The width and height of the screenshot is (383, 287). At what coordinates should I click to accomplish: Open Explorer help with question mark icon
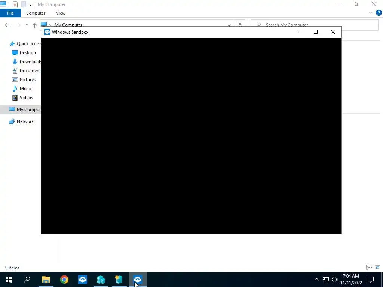pos(379,13)
